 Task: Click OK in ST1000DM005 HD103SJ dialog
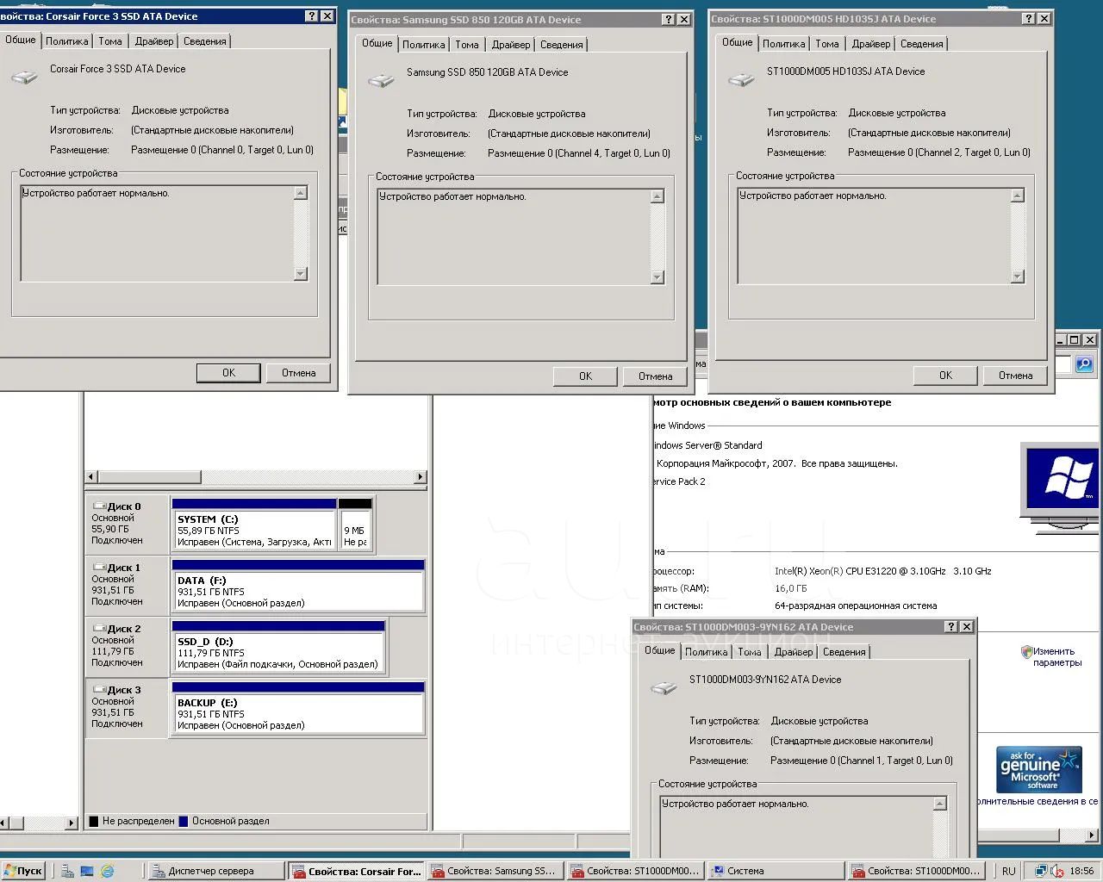coord(945,376)
